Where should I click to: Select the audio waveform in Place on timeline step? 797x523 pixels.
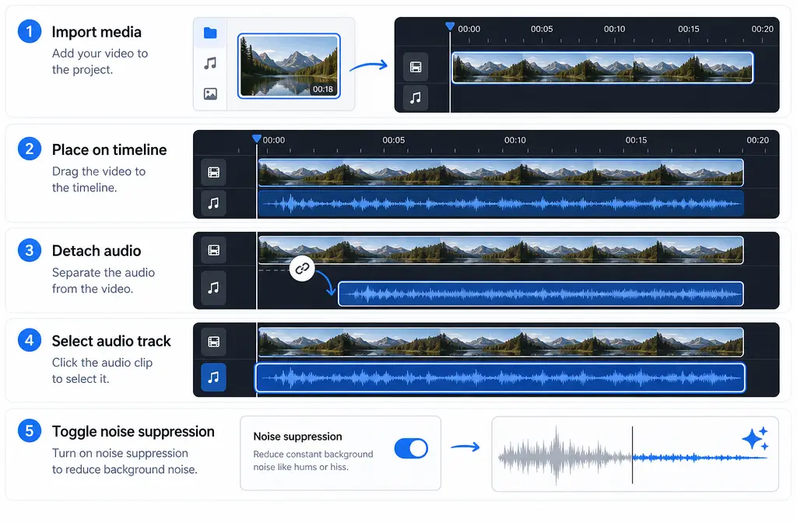point(500,204)
